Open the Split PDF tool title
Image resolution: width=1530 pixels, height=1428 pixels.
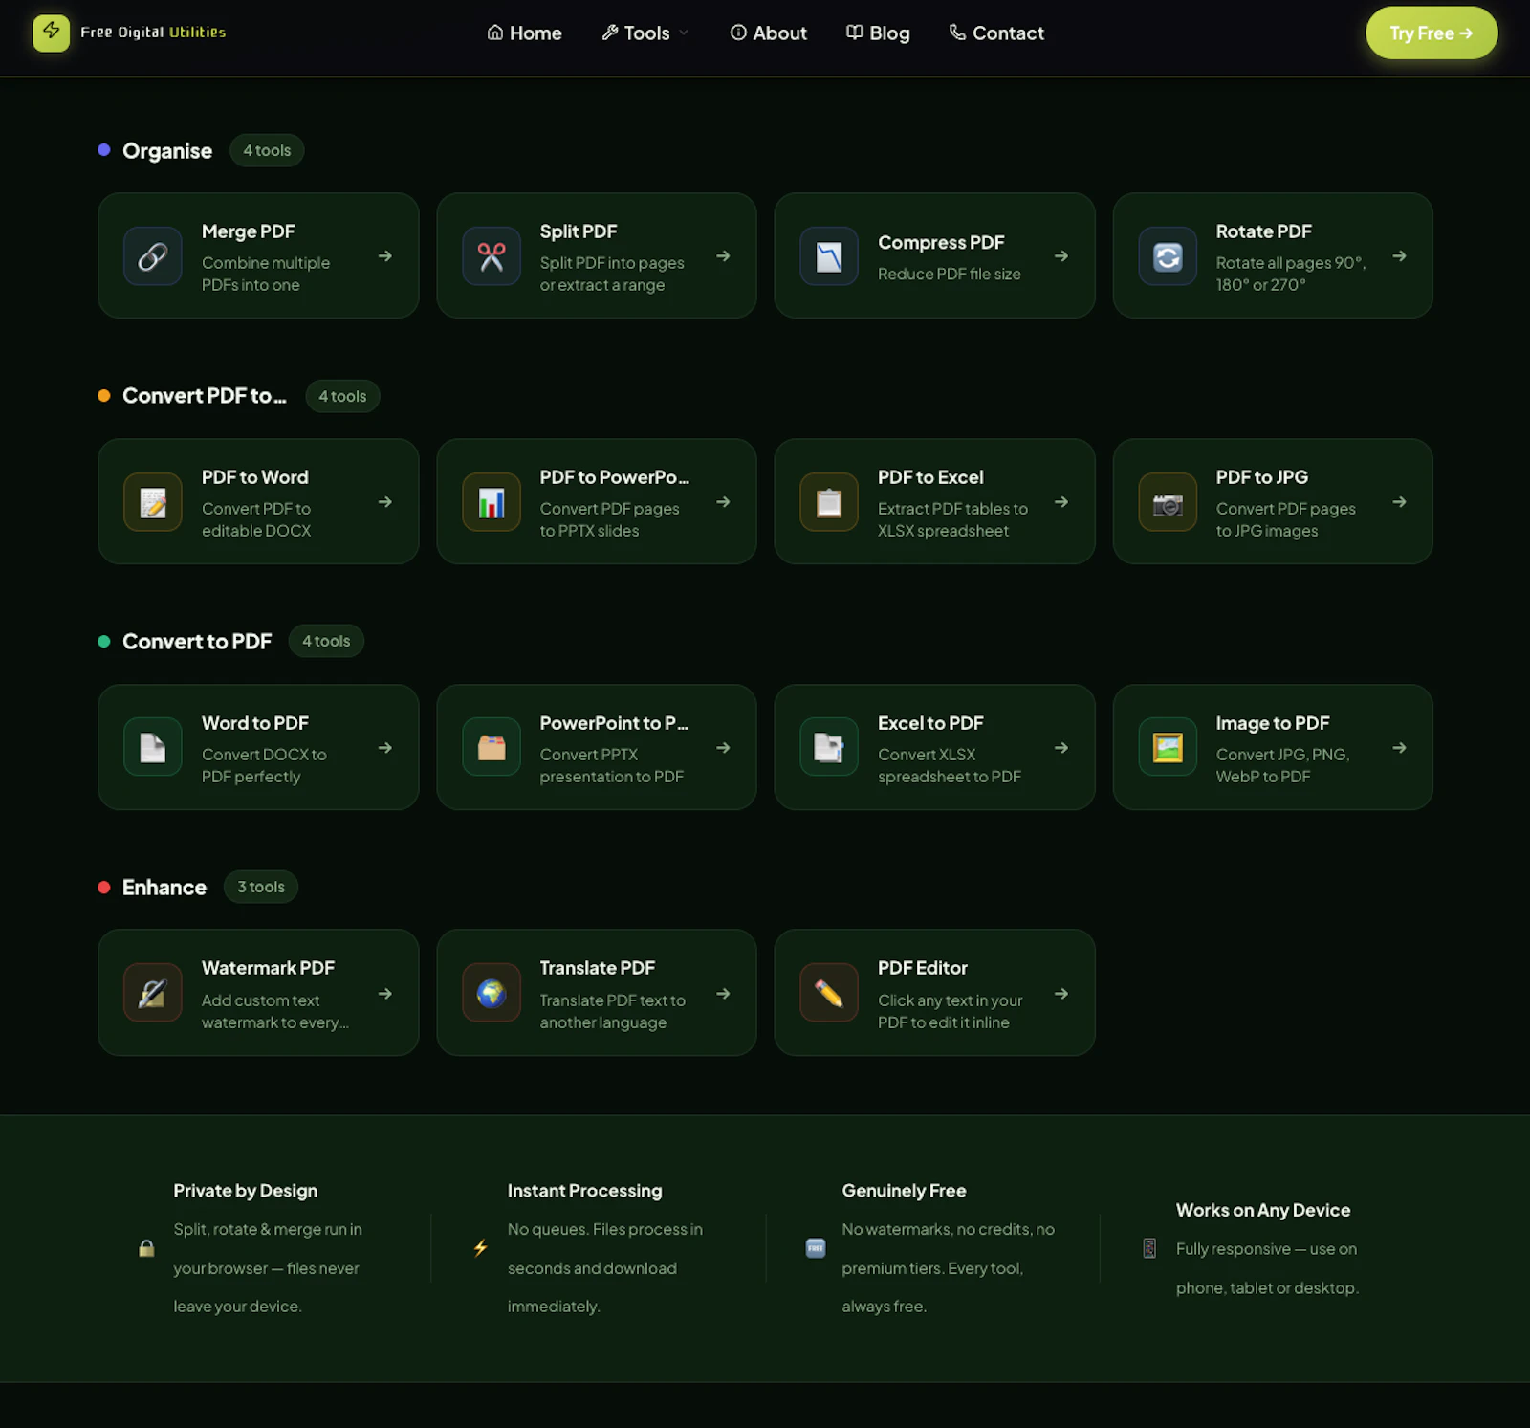(579, 231)
